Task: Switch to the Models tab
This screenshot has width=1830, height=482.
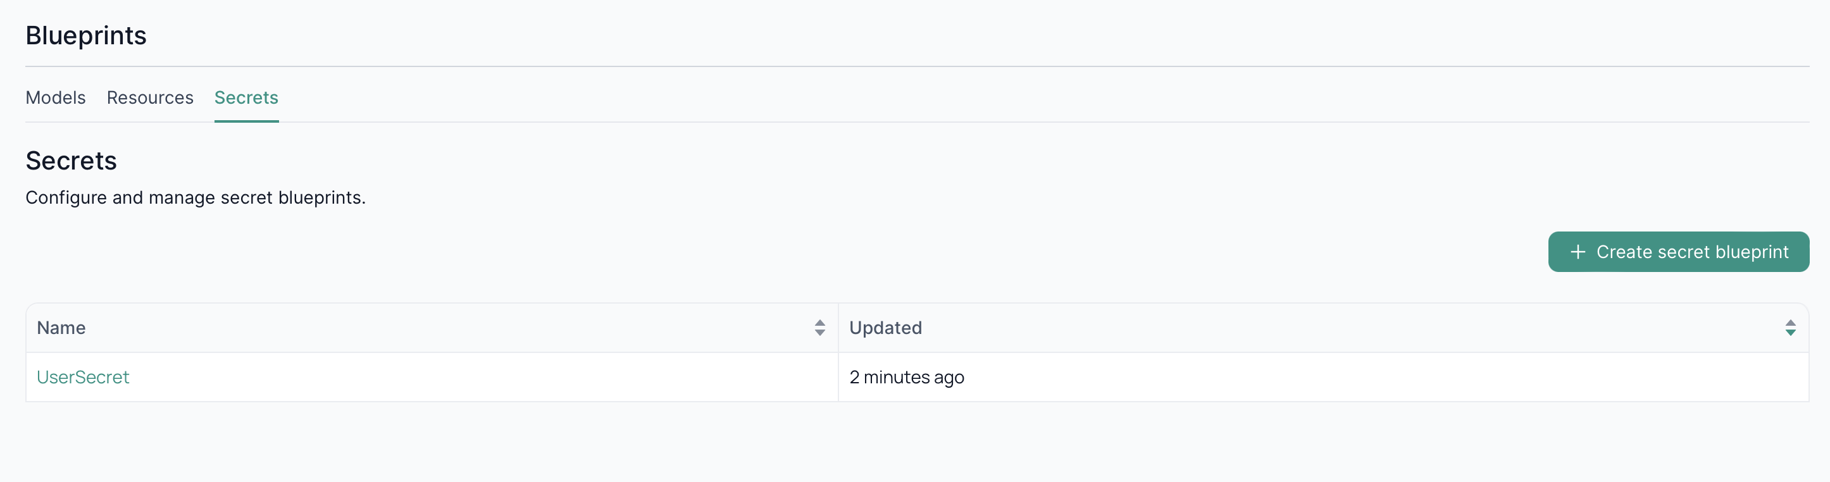Action: click(x=56, y=97)
